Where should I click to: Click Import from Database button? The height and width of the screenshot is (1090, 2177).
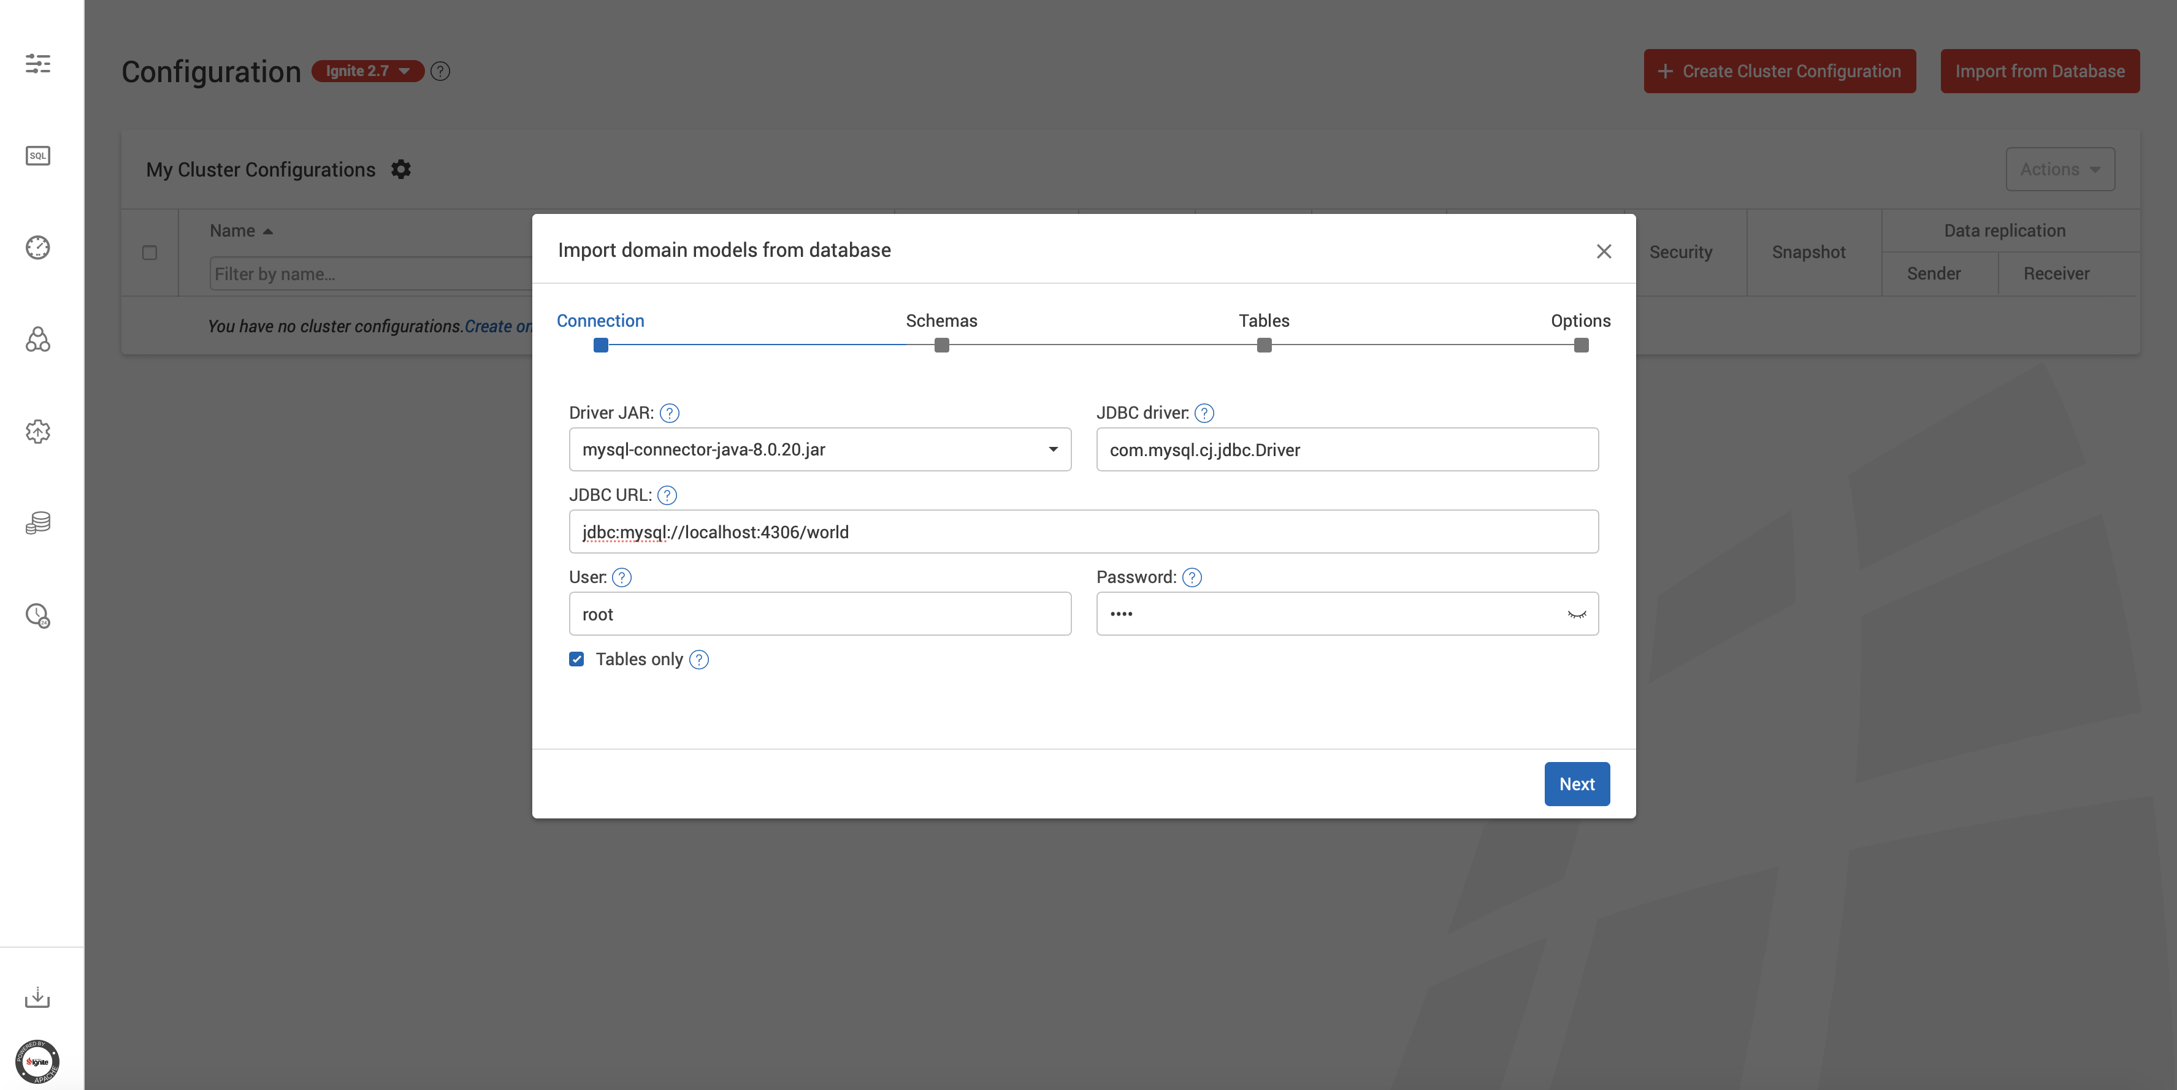pyautogui.click(x=2039, y=71)
